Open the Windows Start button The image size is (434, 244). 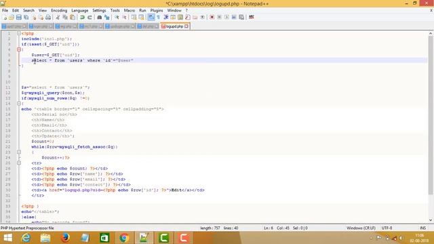(x=7, y=238)
